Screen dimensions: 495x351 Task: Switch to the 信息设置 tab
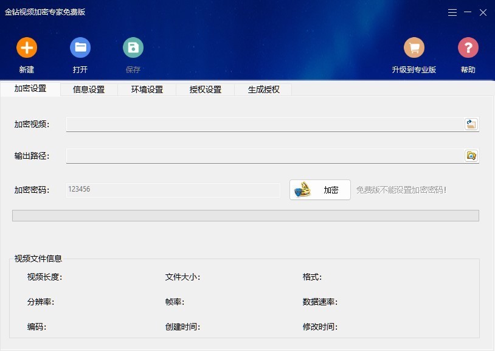pos(89,89)
